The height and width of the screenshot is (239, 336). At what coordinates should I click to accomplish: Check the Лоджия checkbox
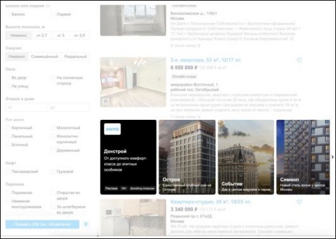point(53,15)
